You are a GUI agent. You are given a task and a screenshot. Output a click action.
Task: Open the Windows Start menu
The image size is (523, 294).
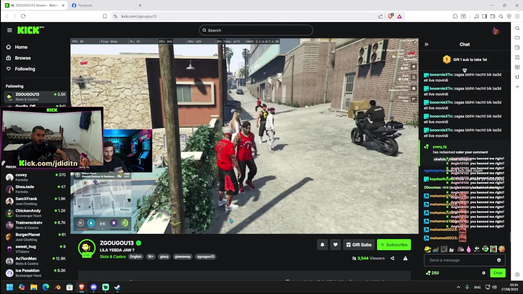(x=9, y=287)
